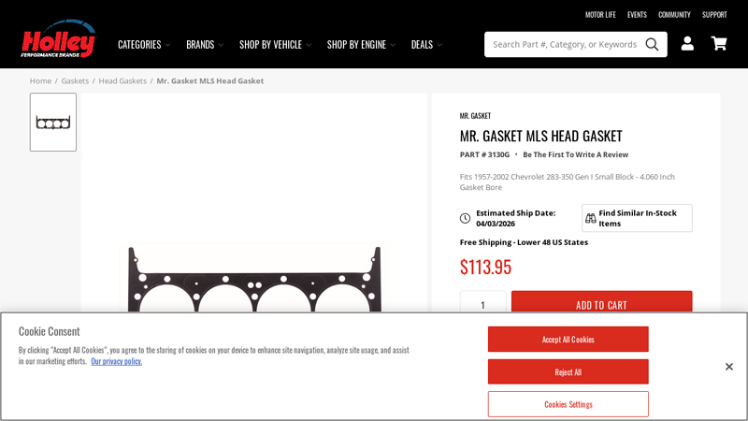The width and height of the screenshot is (748, 421).
Task: Click Find Similar In-Stock Items button
Action: [x=637, y=218]
